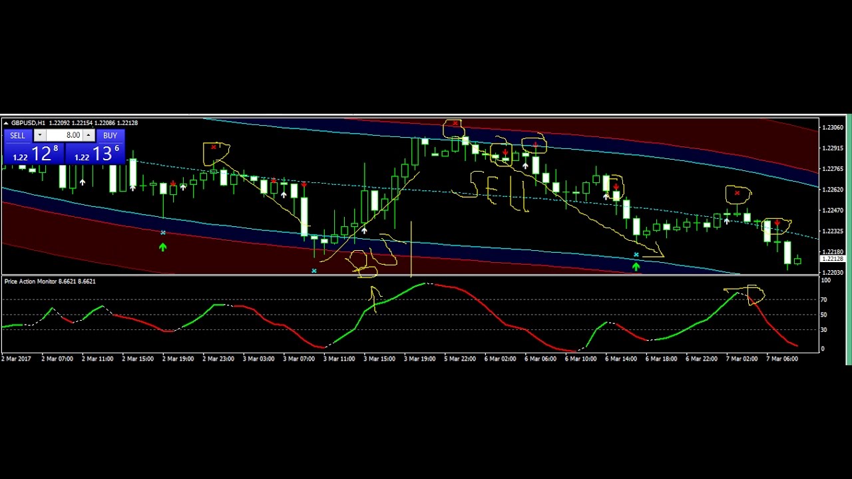The image size is (852, 479).
Task: Click the 1.22470 price scale label
Action: click(x=833, y=211)
